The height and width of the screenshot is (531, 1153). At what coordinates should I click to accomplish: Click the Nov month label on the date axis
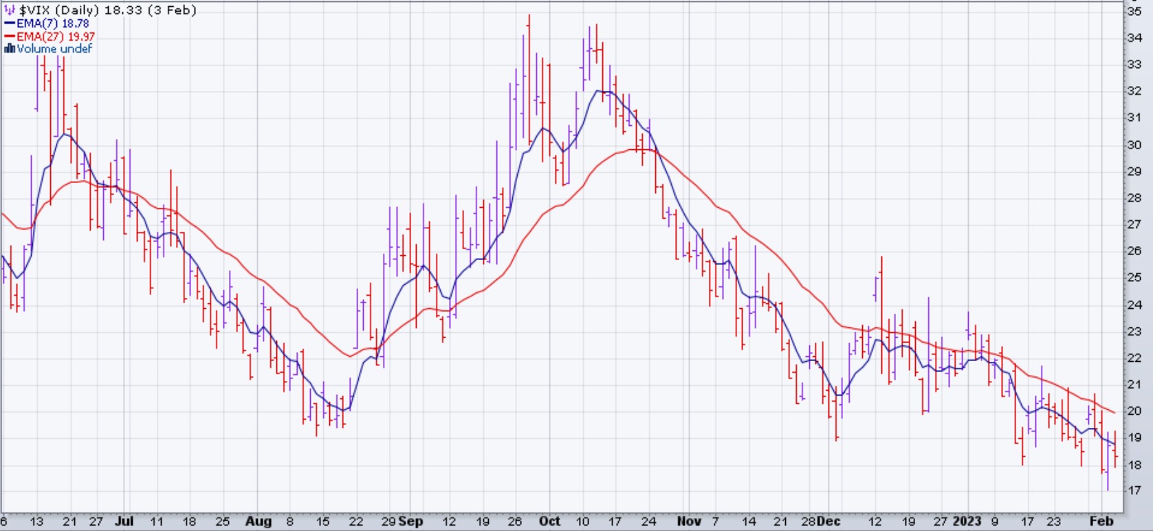(x=689, y=521)
